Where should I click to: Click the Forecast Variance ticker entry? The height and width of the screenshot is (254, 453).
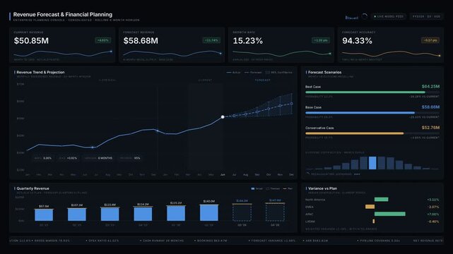(272, 241)
